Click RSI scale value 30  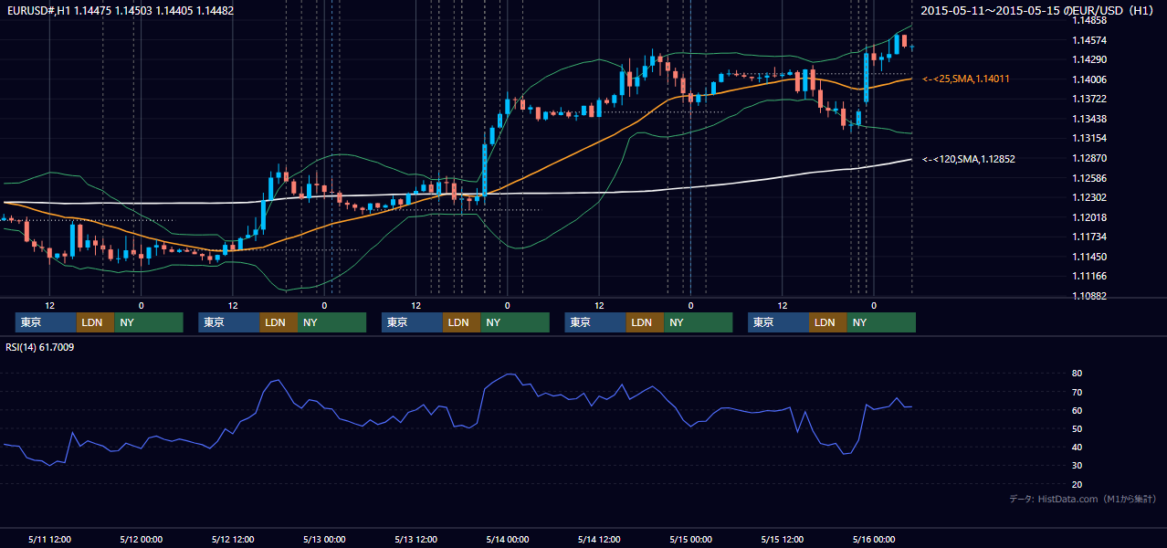[1078, 466]
